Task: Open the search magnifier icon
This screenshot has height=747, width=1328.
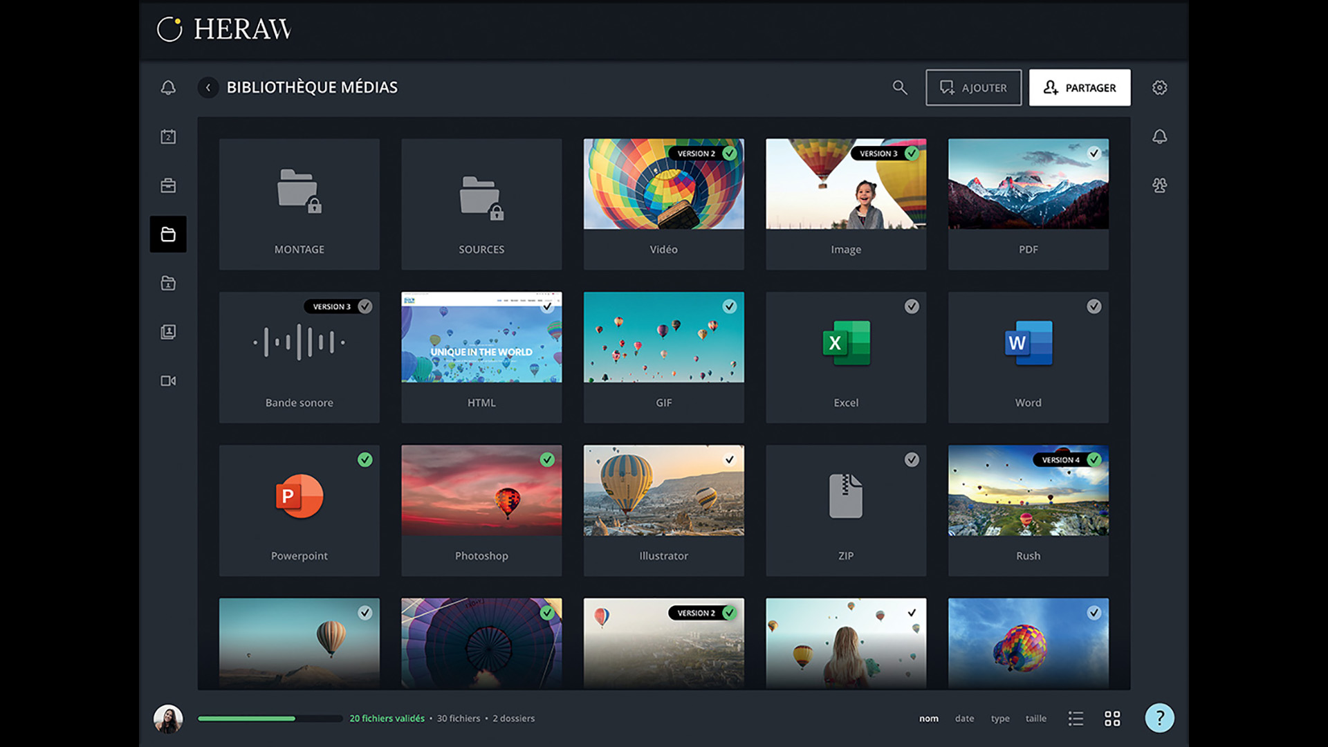Action: point(899,88)
